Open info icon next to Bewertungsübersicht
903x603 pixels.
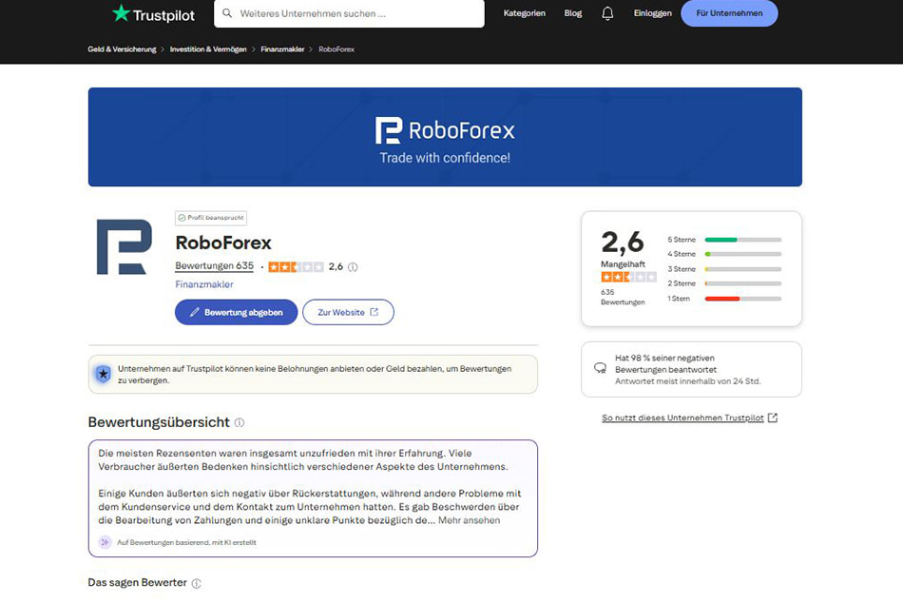coord(240,422)
